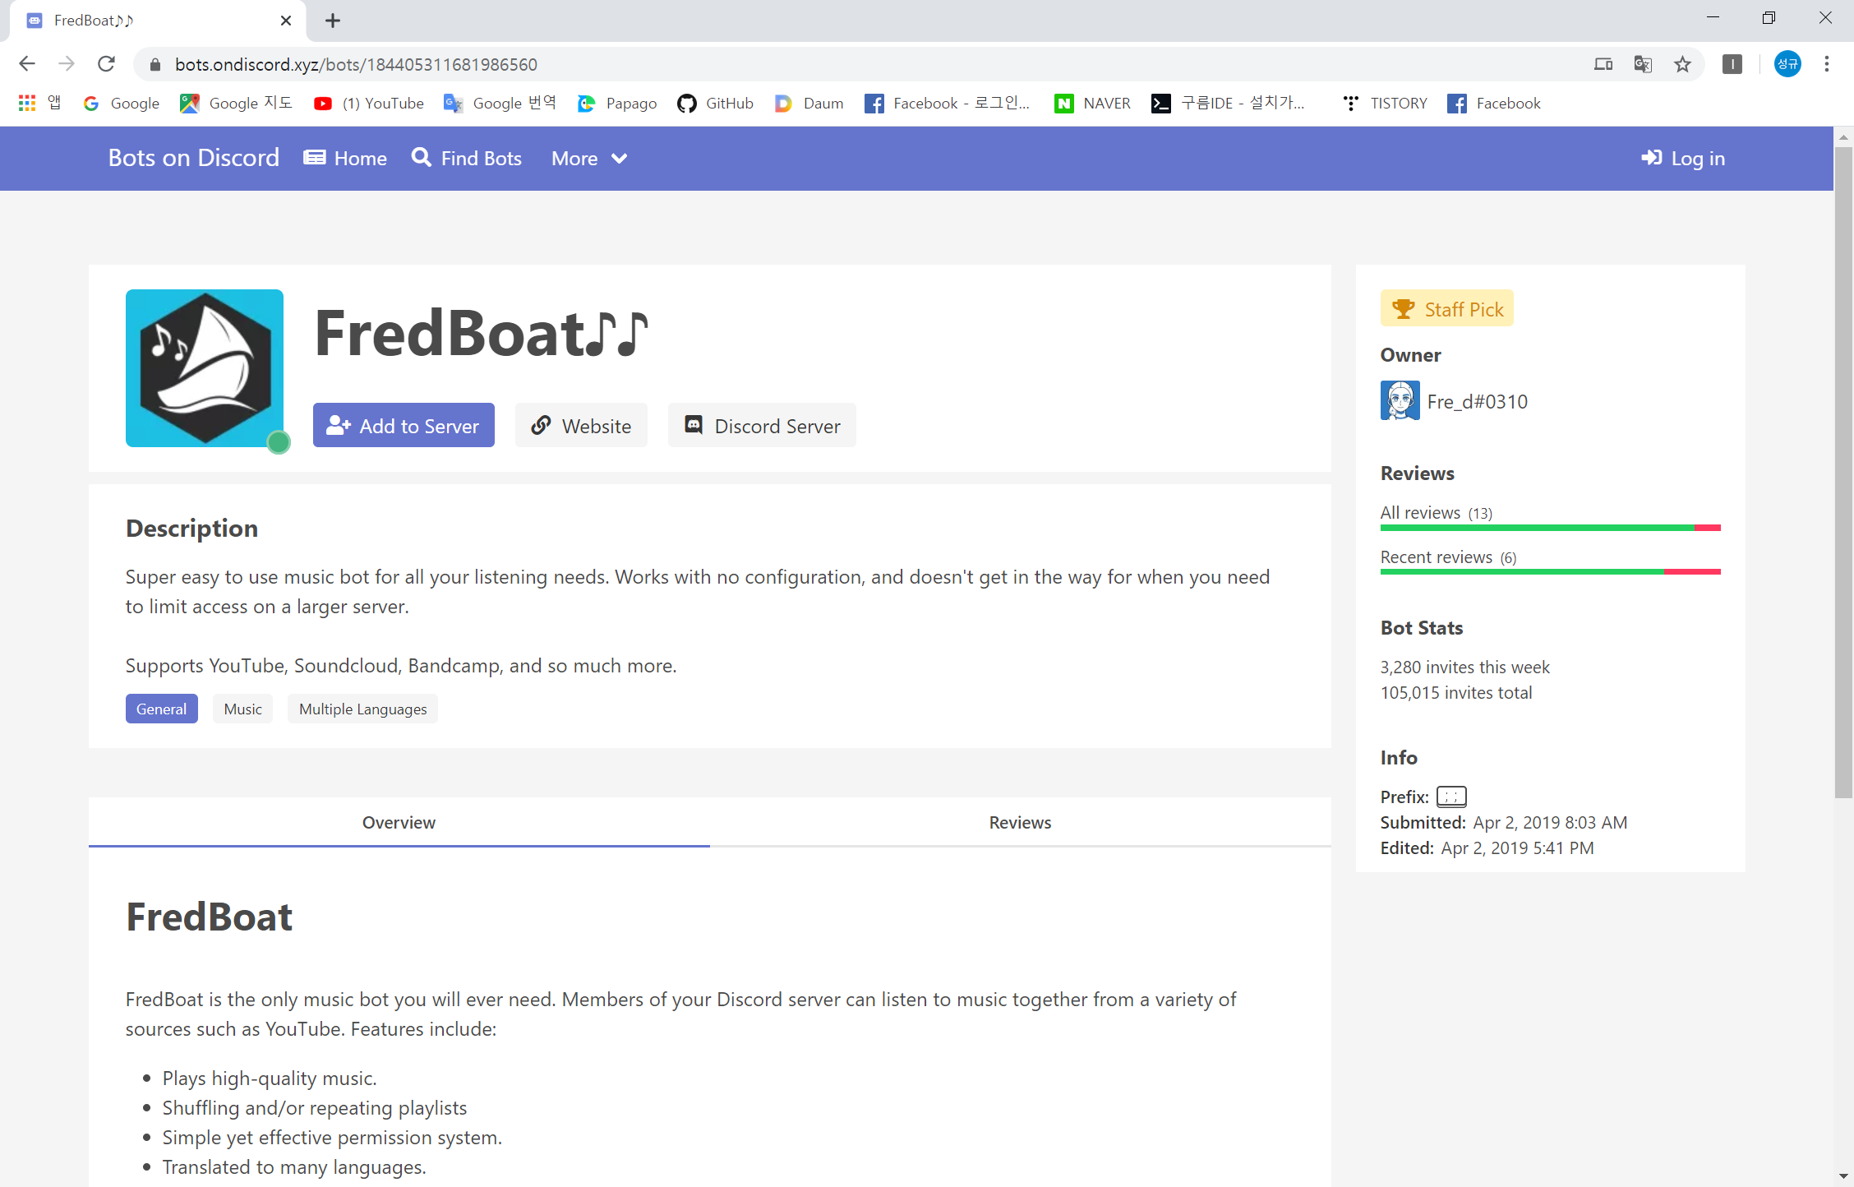1854x1187 pixels.
Task: Bookmark page with star icon
Action: pyautogui.click(x=1682, y=64)
